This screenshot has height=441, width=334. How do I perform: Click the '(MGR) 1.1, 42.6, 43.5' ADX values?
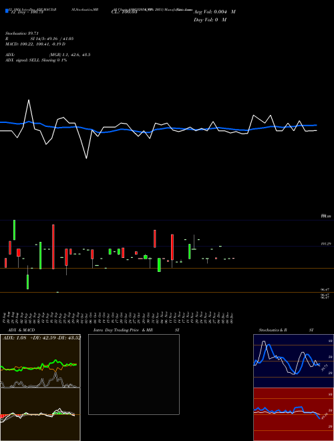coord(69,55)
